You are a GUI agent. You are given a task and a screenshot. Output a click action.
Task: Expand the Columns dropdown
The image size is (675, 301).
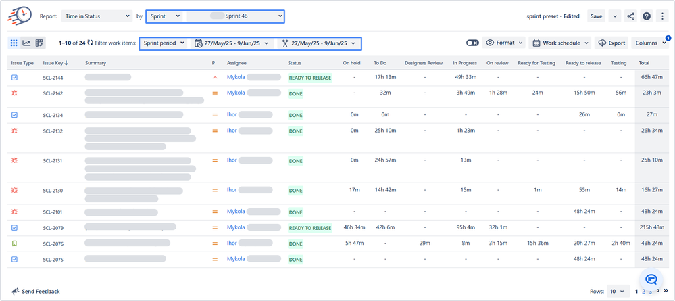point(651,43)
